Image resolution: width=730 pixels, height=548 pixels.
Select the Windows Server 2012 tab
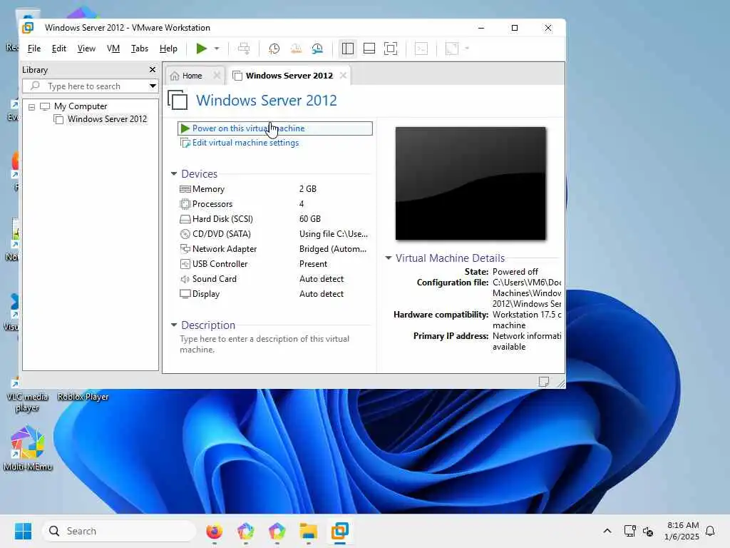coord(289,76)
